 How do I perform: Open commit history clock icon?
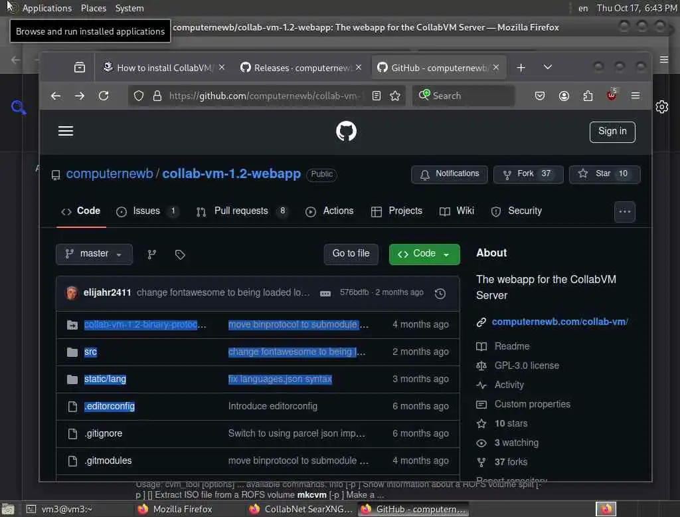click(440, 294)
